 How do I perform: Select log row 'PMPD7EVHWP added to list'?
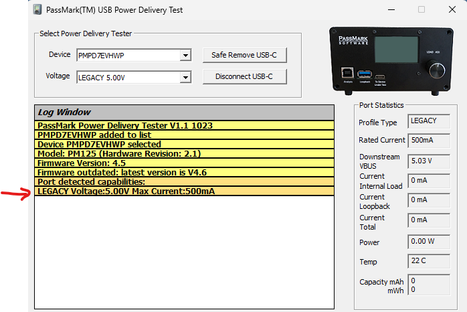pos(184,135)
